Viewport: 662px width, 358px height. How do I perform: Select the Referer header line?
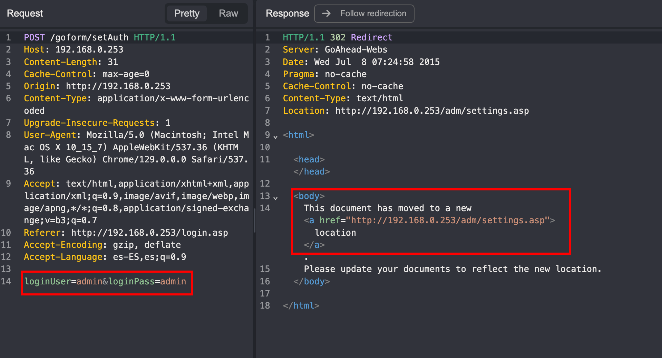coord(126,233)
